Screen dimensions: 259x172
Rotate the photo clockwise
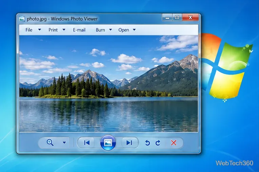[158, 143]
